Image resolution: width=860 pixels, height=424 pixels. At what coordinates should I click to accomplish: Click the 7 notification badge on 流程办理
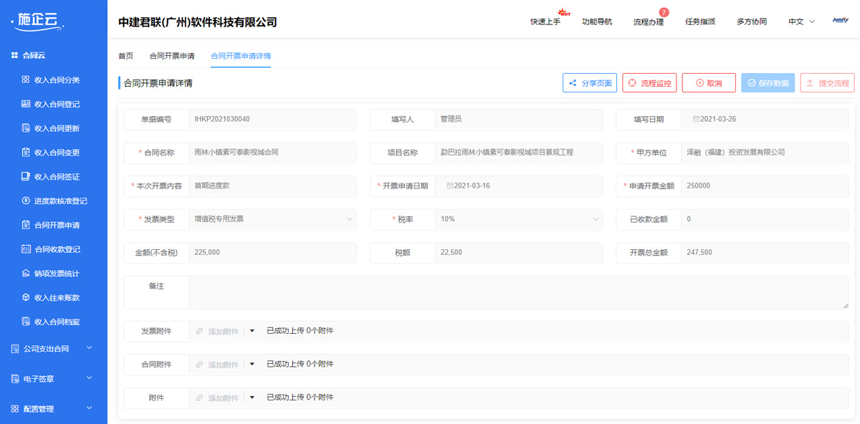coord(664,12)
